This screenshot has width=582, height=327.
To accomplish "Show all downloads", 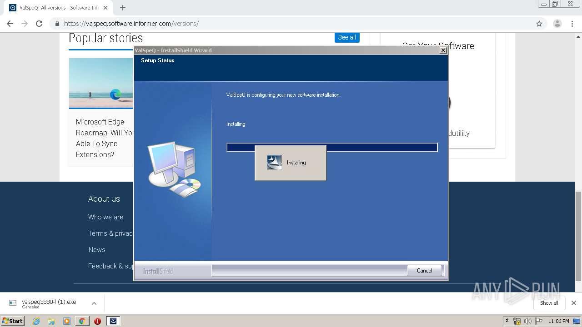I will click(549, 303).
